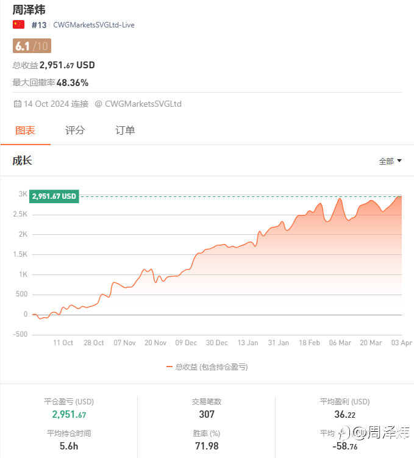Click the calendar icon before 14 Oct 2024
Image resolution: width=414 pixels, height=458 pixels.
17,104
